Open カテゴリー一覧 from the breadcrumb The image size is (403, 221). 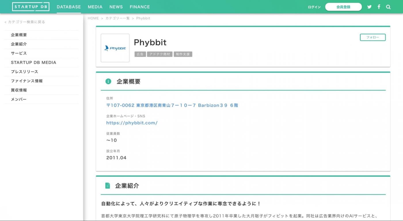tap(118, 18)
